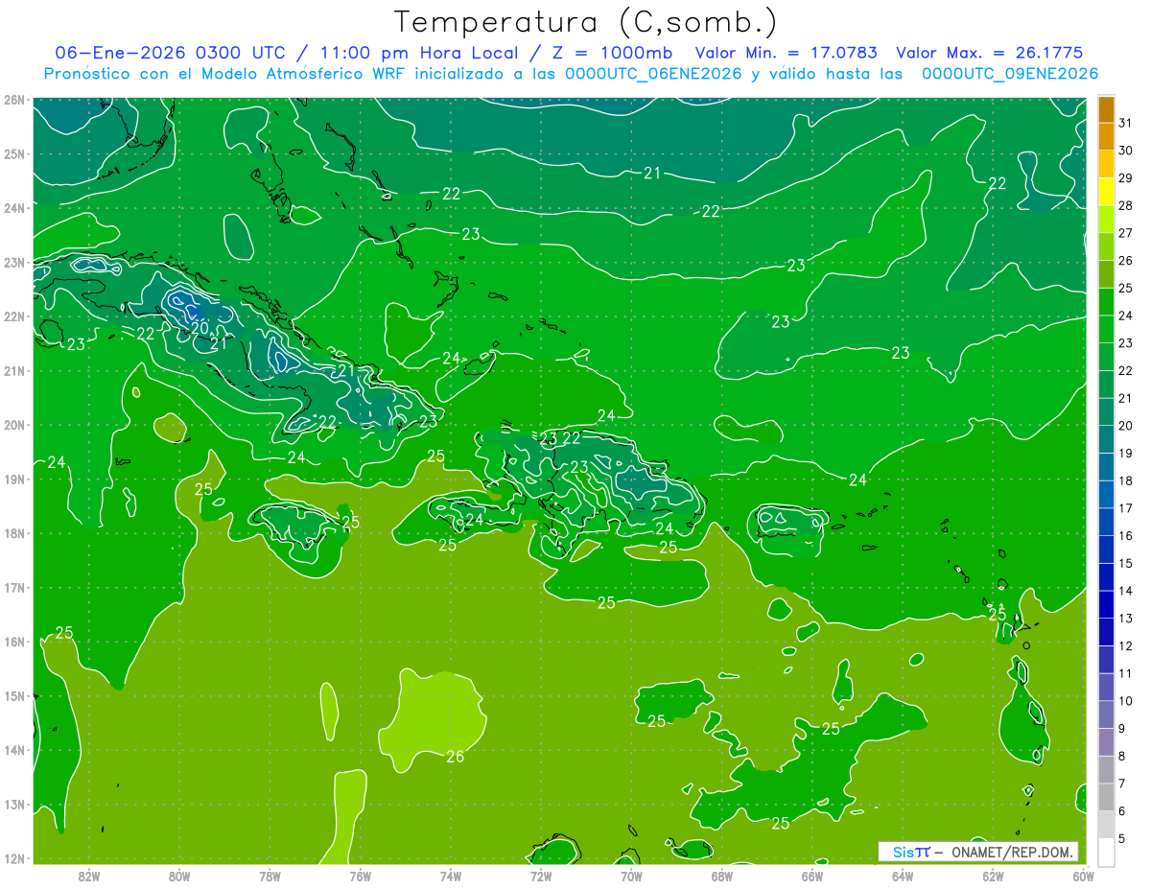Click the "22N" latitude axis label
1151x889 pixels.
[14, 316]
